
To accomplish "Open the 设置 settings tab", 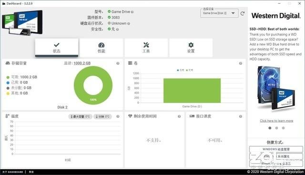I will pos(191,48).
